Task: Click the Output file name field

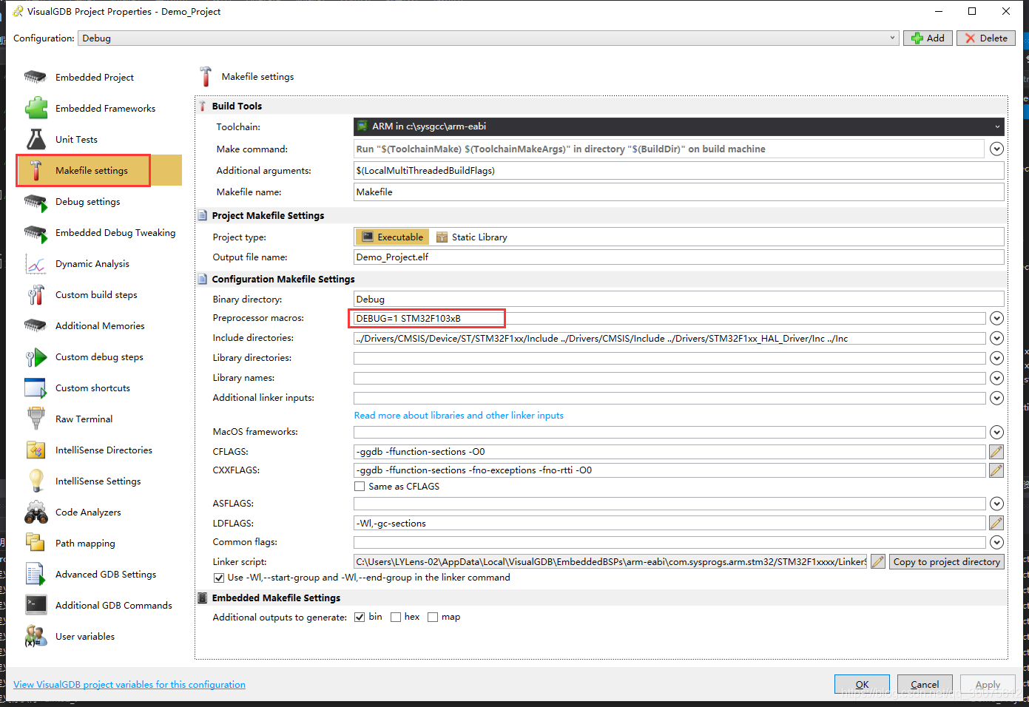Action: click(x=679, y=257)
